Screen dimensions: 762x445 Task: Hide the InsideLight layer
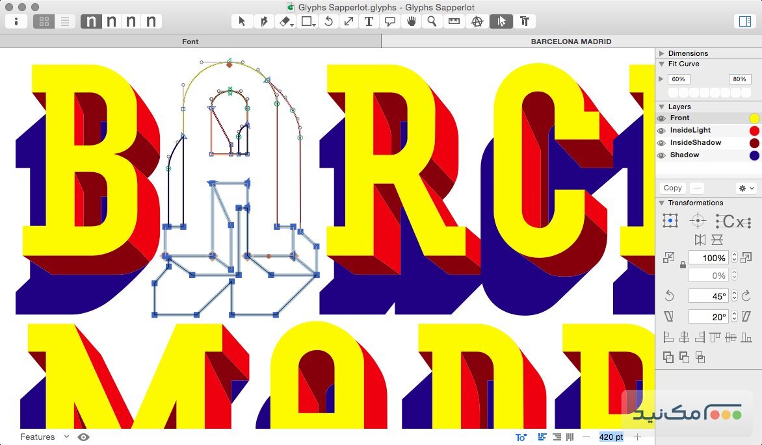point(661,131)
